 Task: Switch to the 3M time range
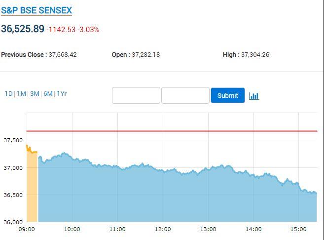(x=35, y=94)
